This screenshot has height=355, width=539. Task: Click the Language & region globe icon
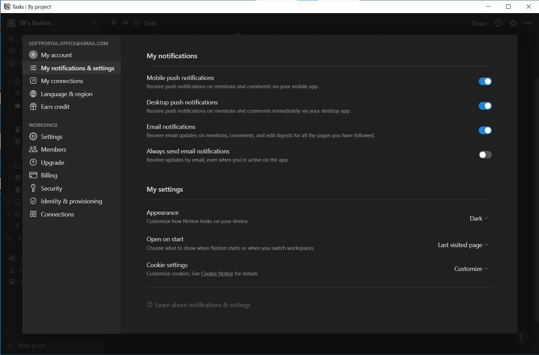coord(33,94)
